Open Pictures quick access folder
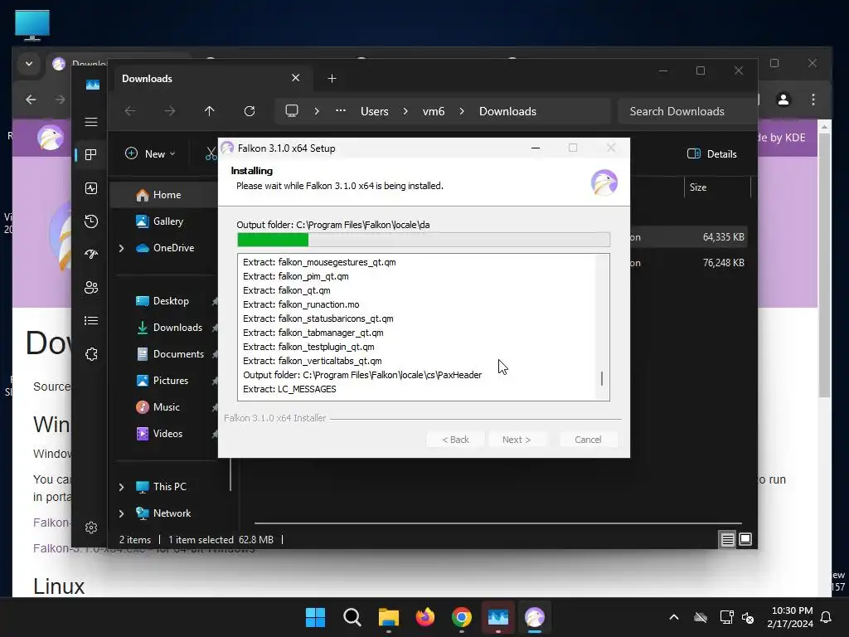849x637 pixels. (170, 380)
